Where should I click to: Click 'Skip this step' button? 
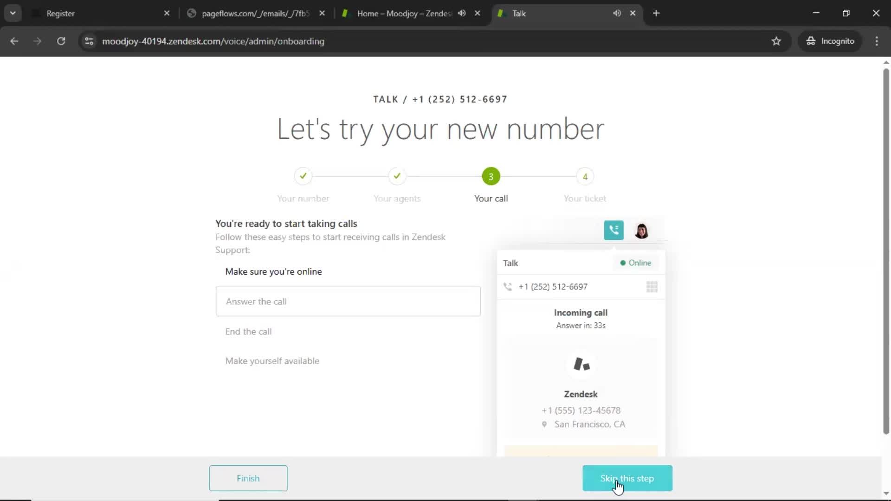point(627,478)
